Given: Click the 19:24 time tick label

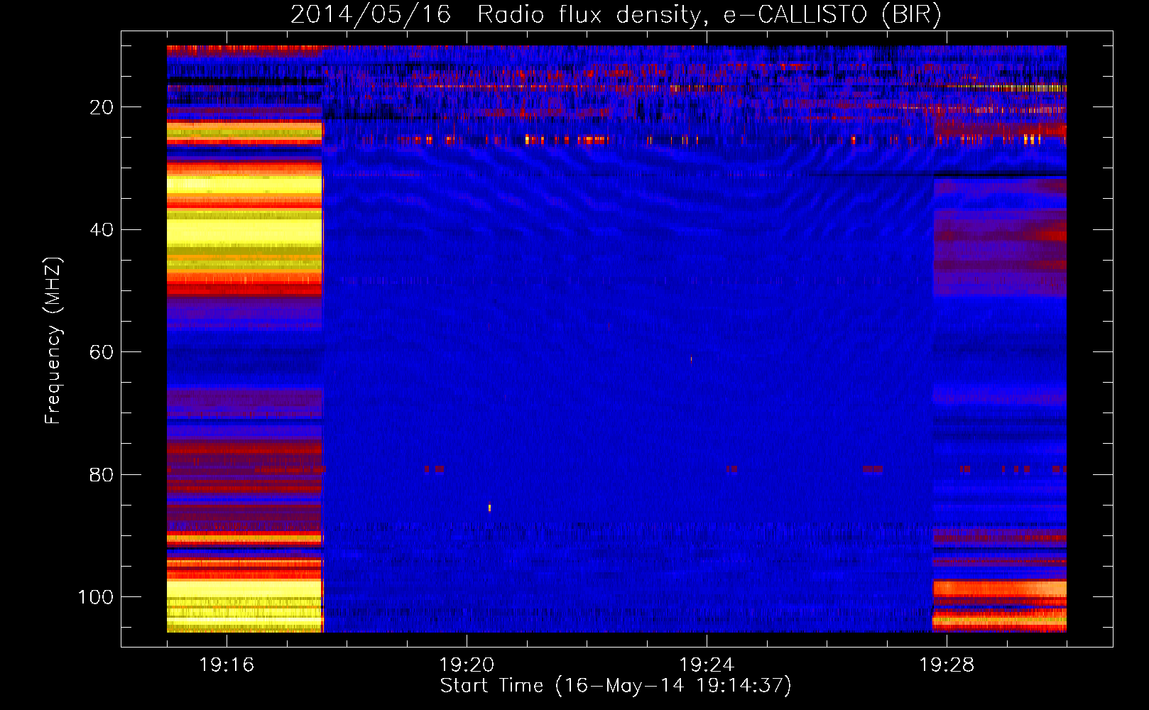Looking at the screenshot, I should tap(707, 665).
